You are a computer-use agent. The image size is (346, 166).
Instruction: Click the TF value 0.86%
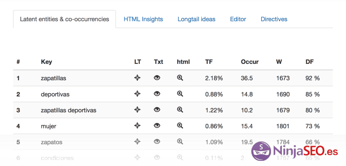(214, 126)
